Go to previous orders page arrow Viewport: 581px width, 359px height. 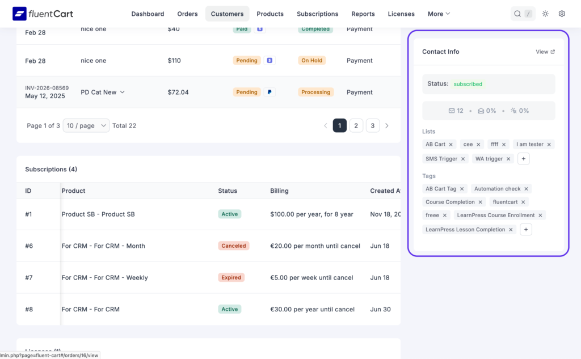click(325, 125)
